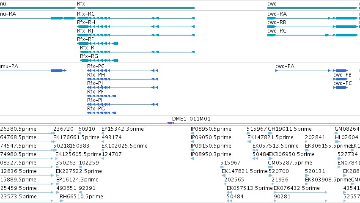
Task: Select EST EK125605.5prime
Action: [x=78, y=154]
